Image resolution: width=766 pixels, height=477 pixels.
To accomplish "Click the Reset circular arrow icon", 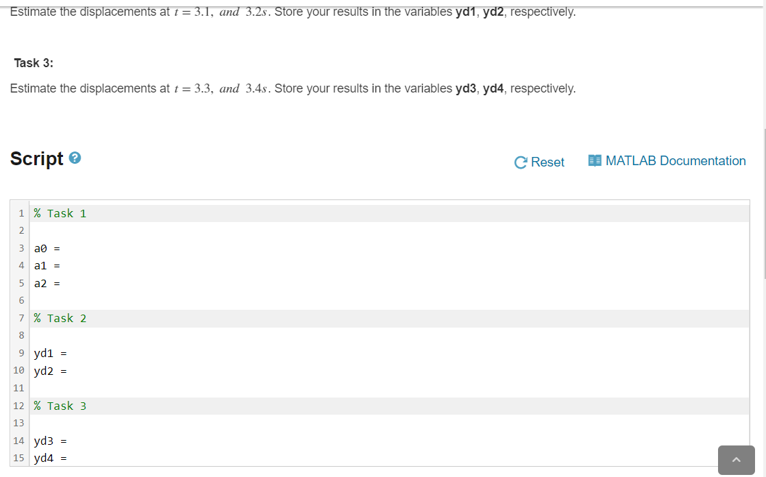I will [520, 162].
